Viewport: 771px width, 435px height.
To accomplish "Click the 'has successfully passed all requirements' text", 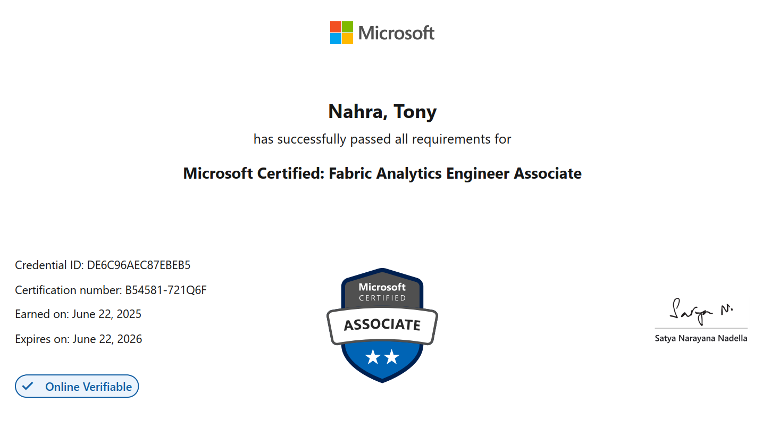I will click(x=382, y=139).
